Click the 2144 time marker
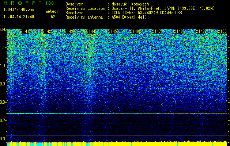 click(x=91, y=31)
